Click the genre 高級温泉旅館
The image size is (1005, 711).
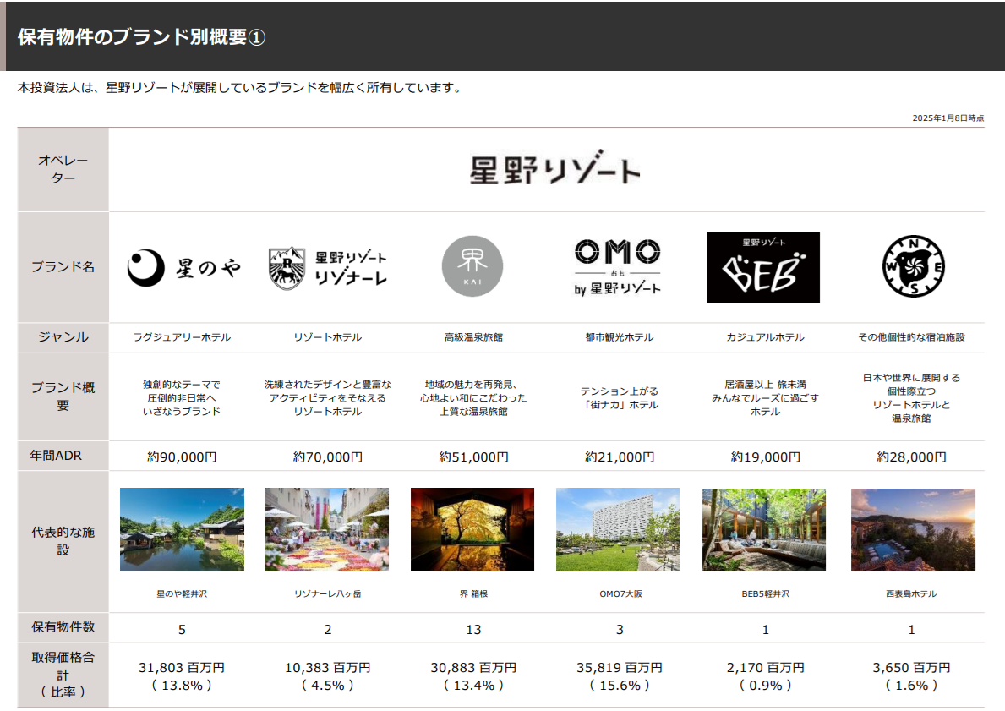473,337
